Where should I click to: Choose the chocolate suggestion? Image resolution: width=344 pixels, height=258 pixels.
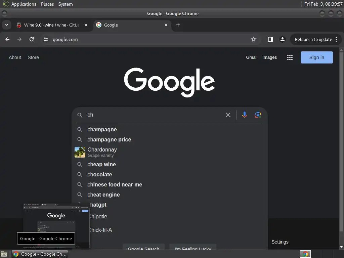(169, 175)
